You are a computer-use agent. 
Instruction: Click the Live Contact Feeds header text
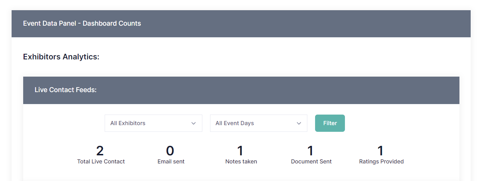65,90
